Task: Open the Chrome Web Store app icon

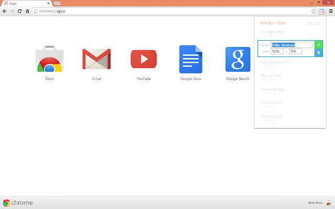Action: [x=49, y=59]
